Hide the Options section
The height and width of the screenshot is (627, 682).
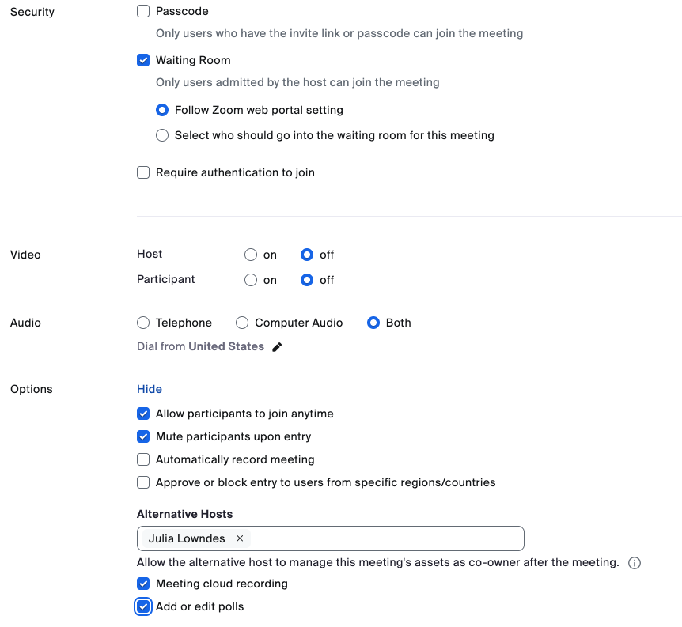pyautogui.click(x=149, y=388)
